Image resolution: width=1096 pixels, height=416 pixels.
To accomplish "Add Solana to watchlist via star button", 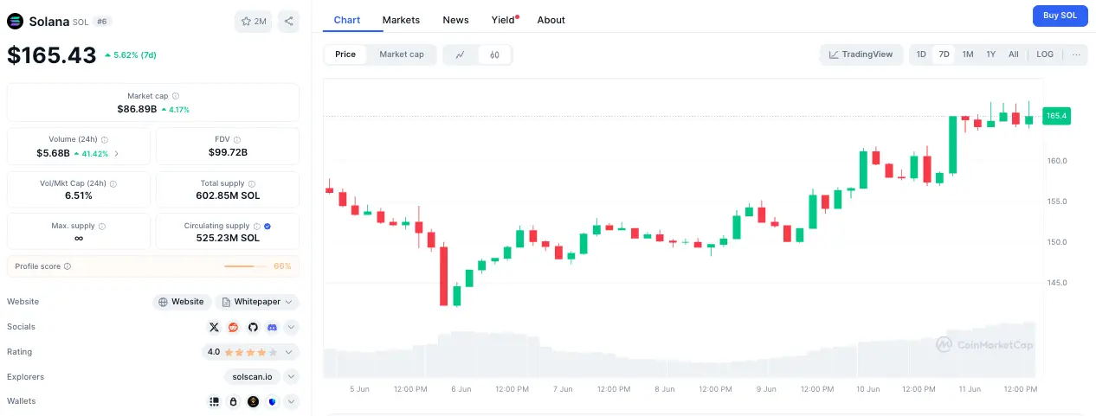I will [254, 21].
